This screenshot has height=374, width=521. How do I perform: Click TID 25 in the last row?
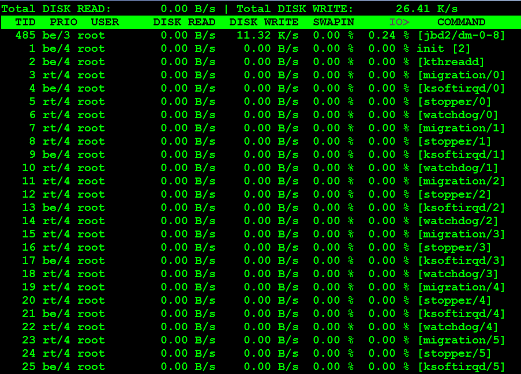29,367
